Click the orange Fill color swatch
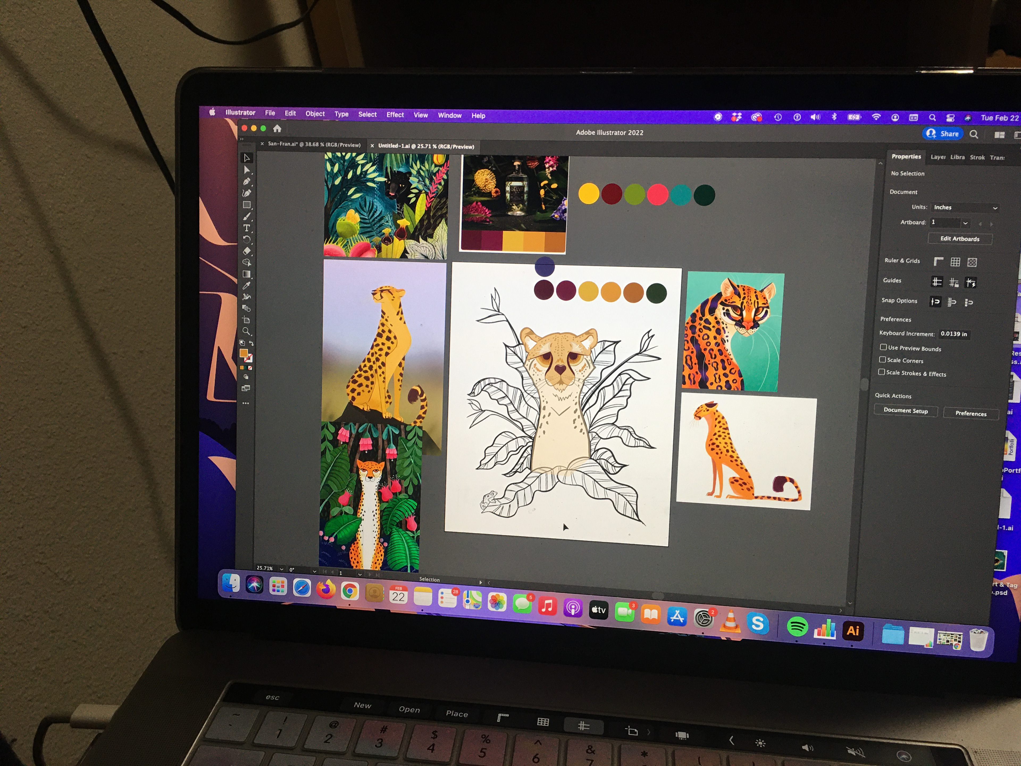The width and height of the screenshot is (1021, 766). click(243, 353)
